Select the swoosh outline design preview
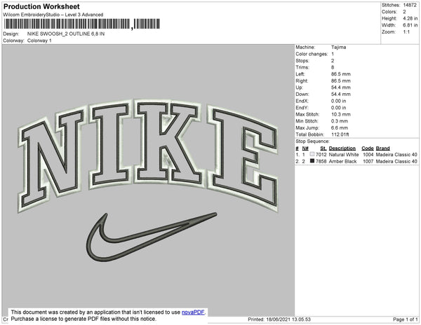 pyautogui.click(x=152, y=237)
